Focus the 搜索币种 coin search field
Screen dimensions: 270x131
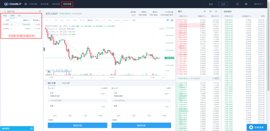[x=17, y=11]
